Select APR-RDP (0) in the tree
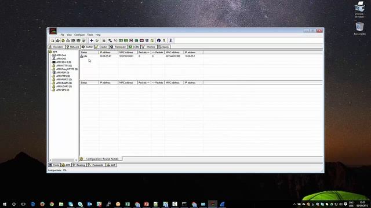The image size is (371, 208). click(x=63, y=73)
